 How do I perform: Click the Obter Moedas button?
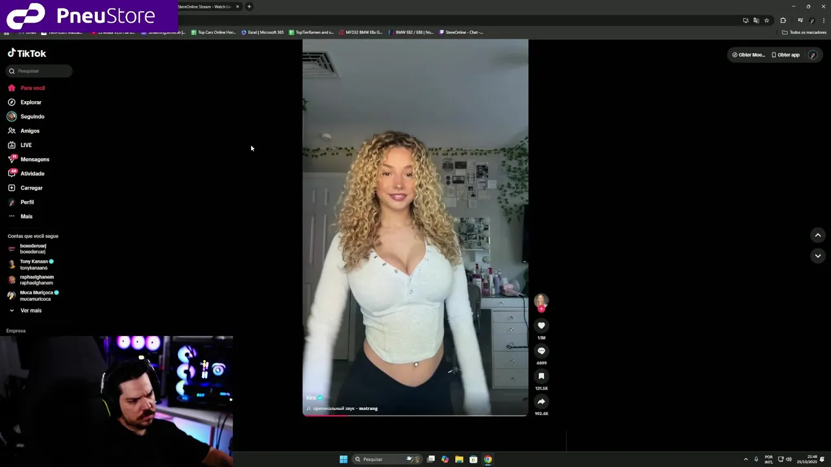click(748, 54)
